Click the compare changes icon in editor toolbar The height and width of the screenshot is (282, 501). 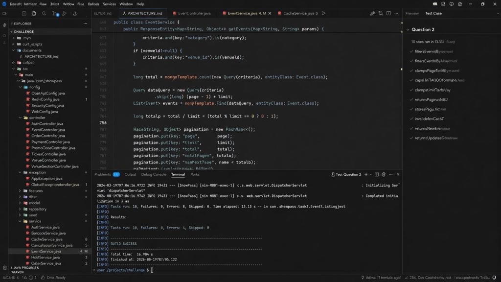[x=381, y=13]
